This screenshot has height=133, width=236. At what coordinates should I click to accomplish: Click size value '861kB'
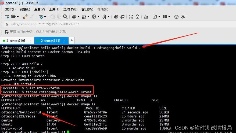[164, 112]
